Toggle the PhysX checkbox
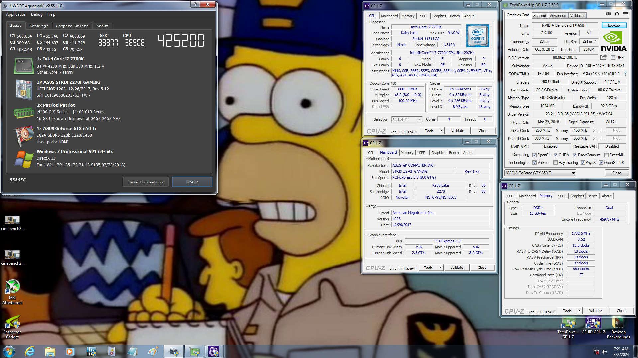The height and width of the screenshot is (358, 638). 583,163
